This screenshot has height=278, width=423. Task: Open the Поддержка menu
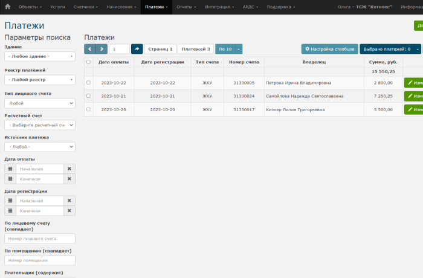tap(281, 7)
